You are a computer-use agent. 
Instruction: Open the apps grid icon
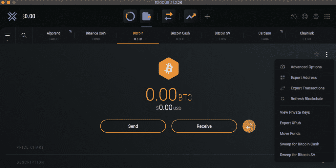coord(327,16)
